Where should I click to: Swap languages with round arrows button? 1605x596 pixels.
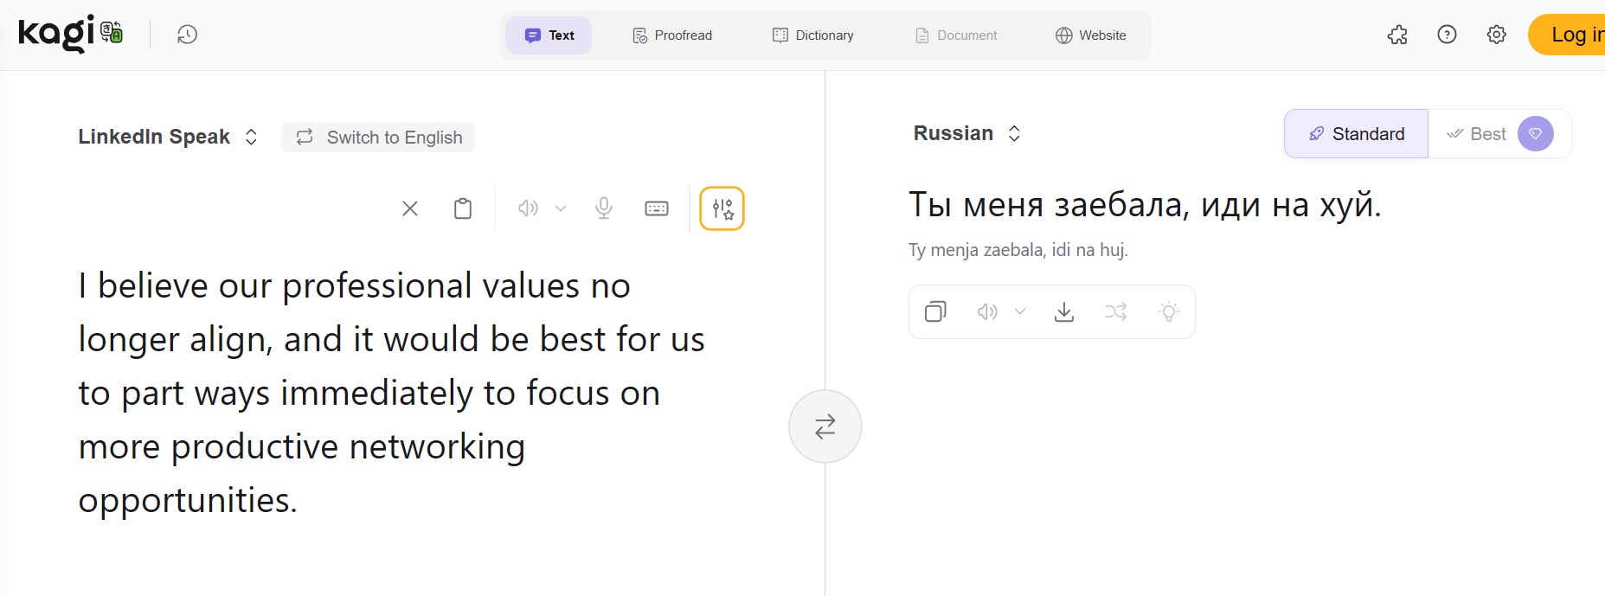pos(825,426)
